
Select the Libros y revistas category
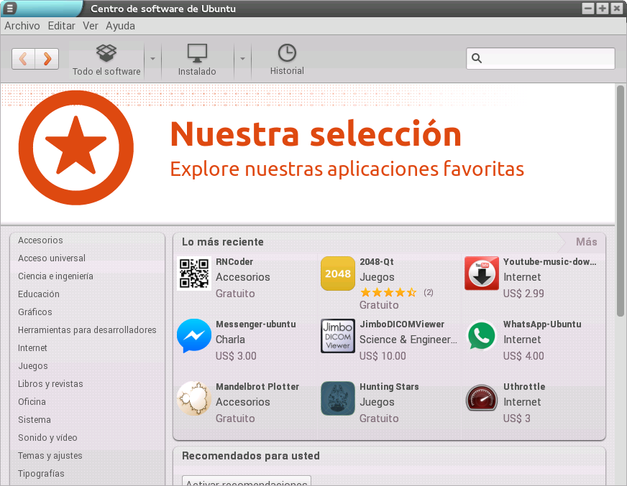click(x=50, y=384)
